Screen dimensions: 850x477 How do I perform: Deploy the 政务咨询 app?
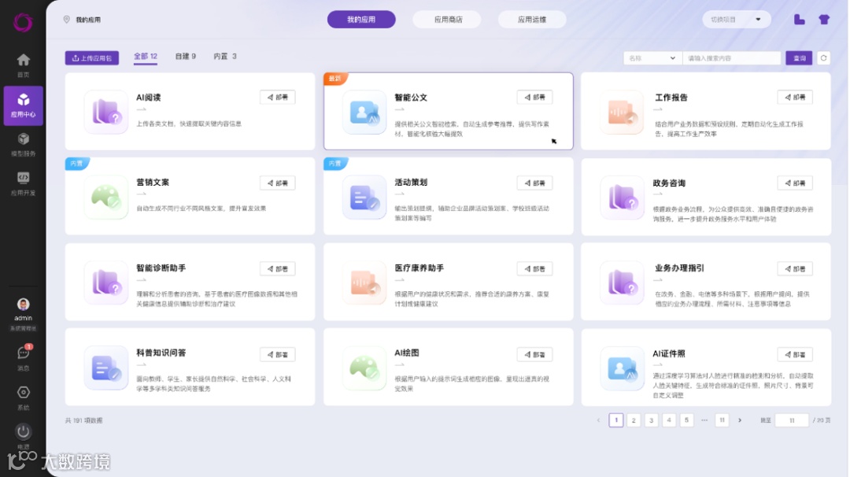(x=795, y=183)
